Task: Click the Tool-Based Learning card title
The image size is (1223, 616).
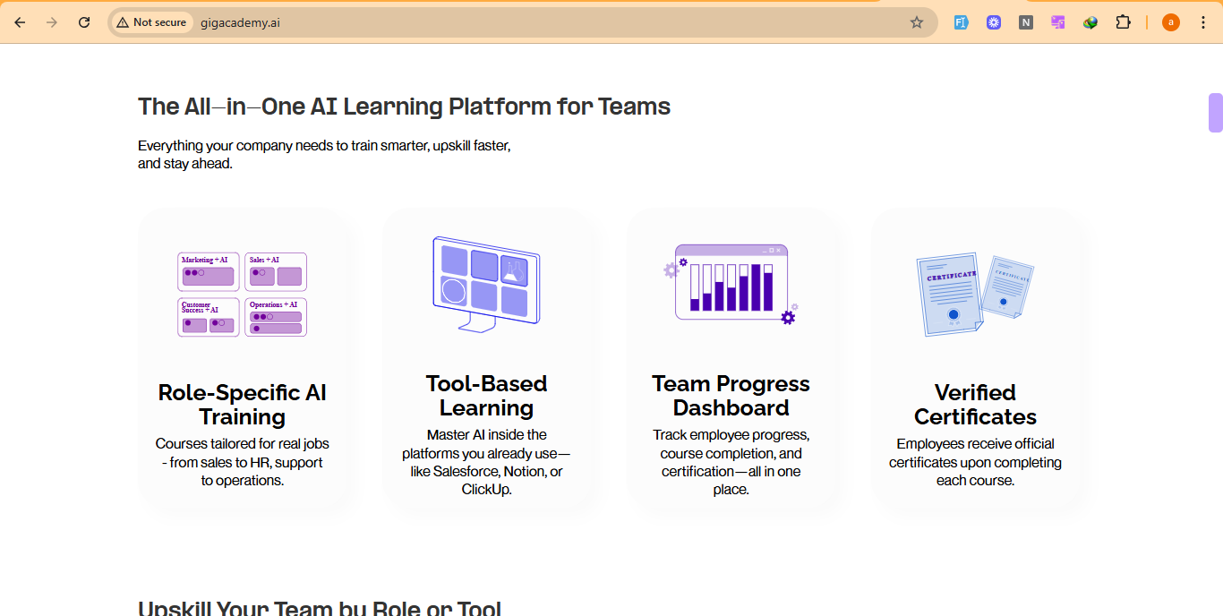Action: coord(486,396)
